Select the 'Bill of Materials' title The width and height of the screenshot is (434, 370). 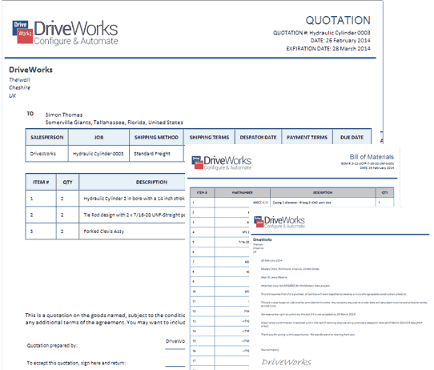pos(372,157)
